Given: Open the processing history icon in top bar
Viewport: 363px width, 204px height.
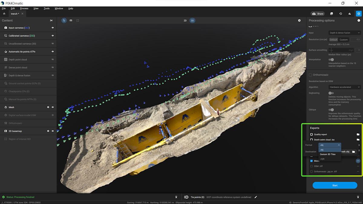Looking at the screenshot, I should (x=341, y=14).
